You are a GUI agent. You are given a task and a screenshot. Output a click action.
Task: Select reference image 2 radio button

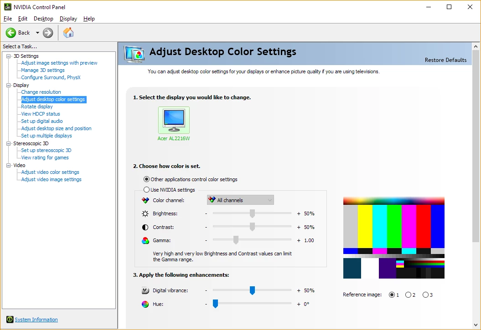pos(409,295)
